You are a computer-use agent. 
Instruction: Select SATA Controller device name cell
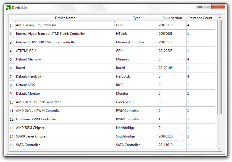[x=65, y=145]
